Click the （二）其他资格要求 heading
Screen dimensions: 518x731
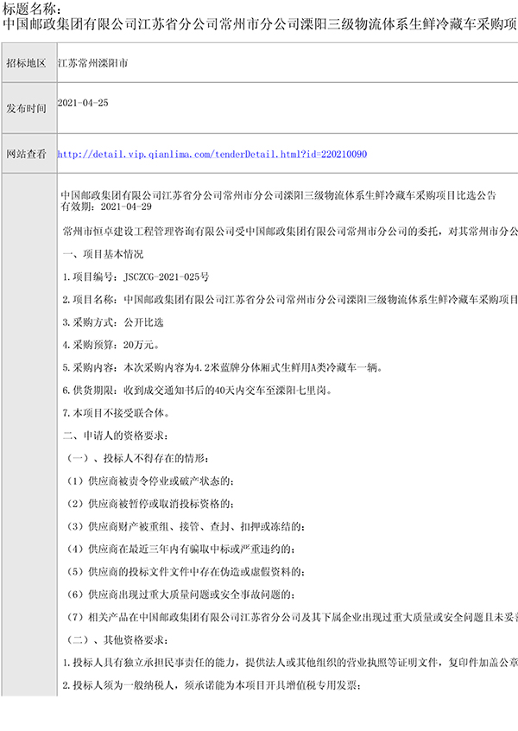117,640
